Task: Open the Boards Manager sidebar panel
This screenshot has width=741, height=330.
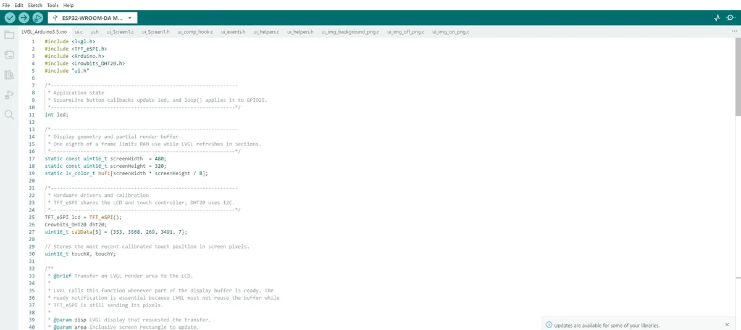Action: click(x=9, y=55)
